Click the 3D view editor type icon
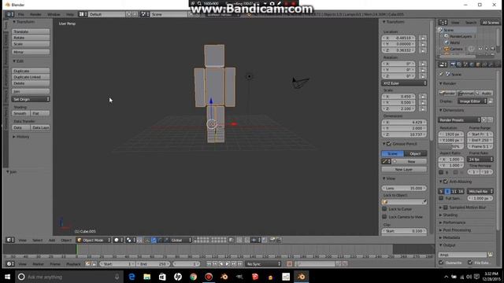This screenshot has width=504, height=283. (x=9, y=240)
